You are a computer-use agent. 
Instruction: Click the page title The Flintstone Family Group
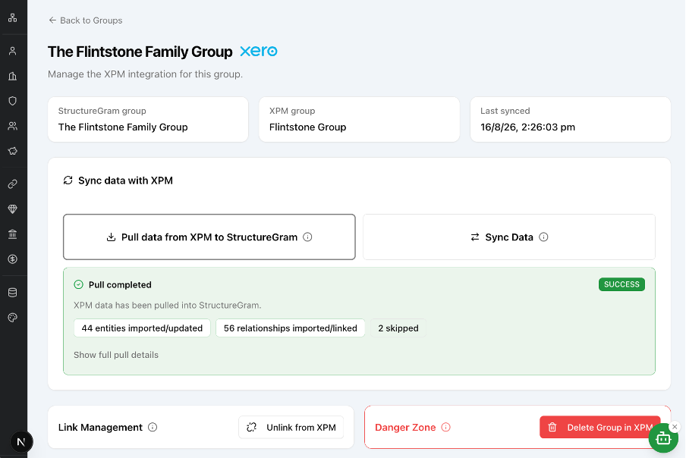click(x=140, y=52)
